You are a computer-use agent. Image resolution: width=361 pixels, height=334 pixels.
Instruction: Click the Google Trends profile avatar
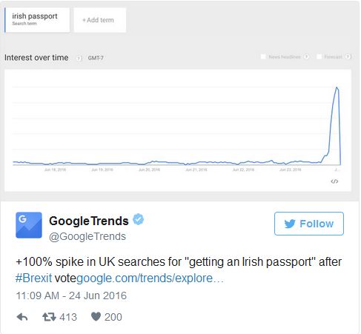point(29,225)
